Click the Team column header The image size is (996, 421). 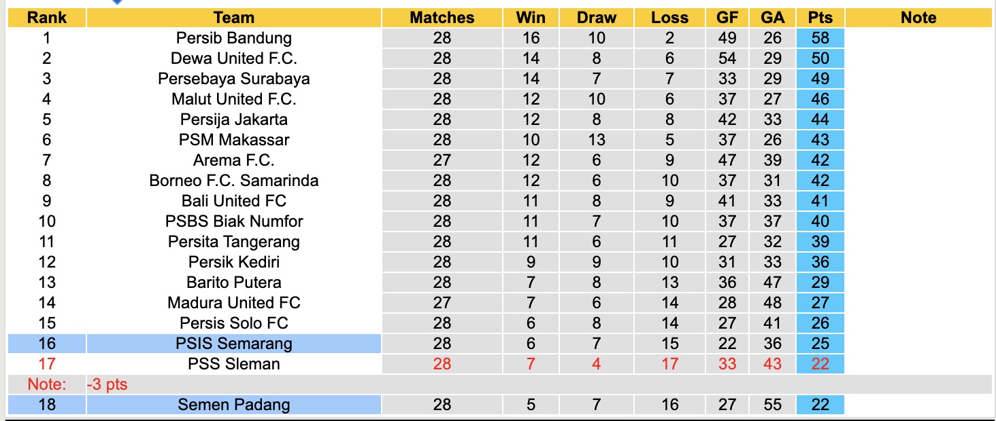point(233,18)
